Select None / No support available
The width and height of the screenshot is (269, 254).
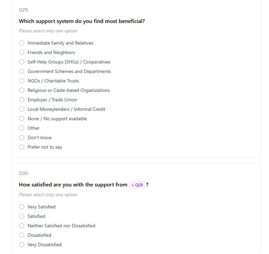22,119
